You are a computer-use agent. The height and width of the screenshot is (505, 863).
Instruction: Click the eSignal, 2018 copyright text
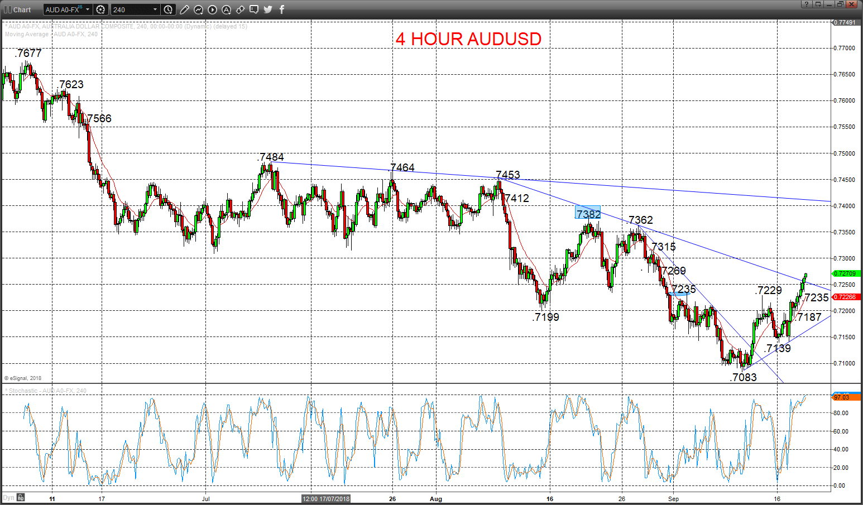23,378
